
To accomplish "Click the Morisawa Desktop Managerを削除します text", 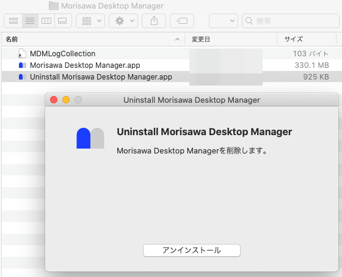I will click(x=192, y=151).
